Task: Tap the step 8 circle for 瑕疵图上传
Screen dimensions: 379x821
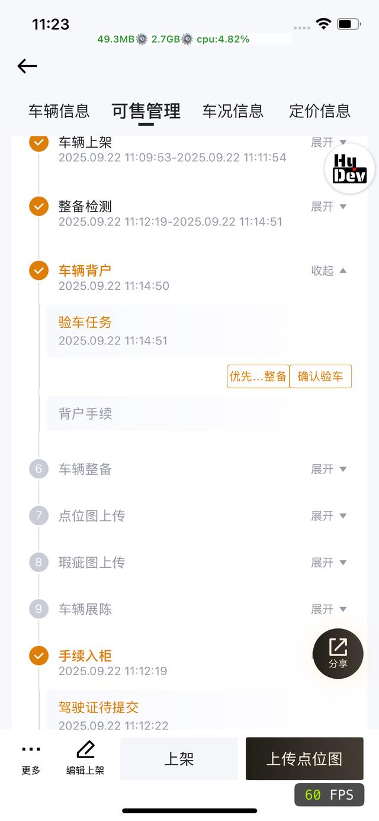Action: tap(38, 562)
